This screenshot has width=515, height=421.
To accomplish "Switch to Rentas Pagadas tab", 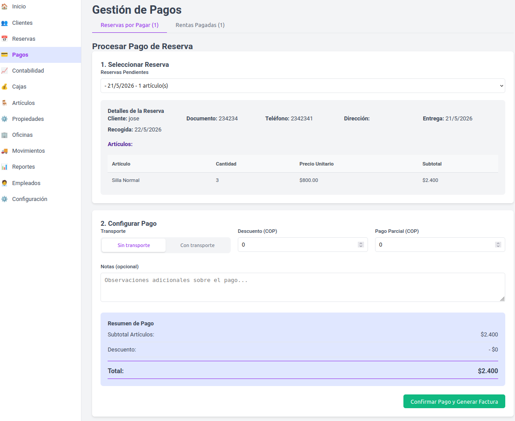I will pos(200,25).
